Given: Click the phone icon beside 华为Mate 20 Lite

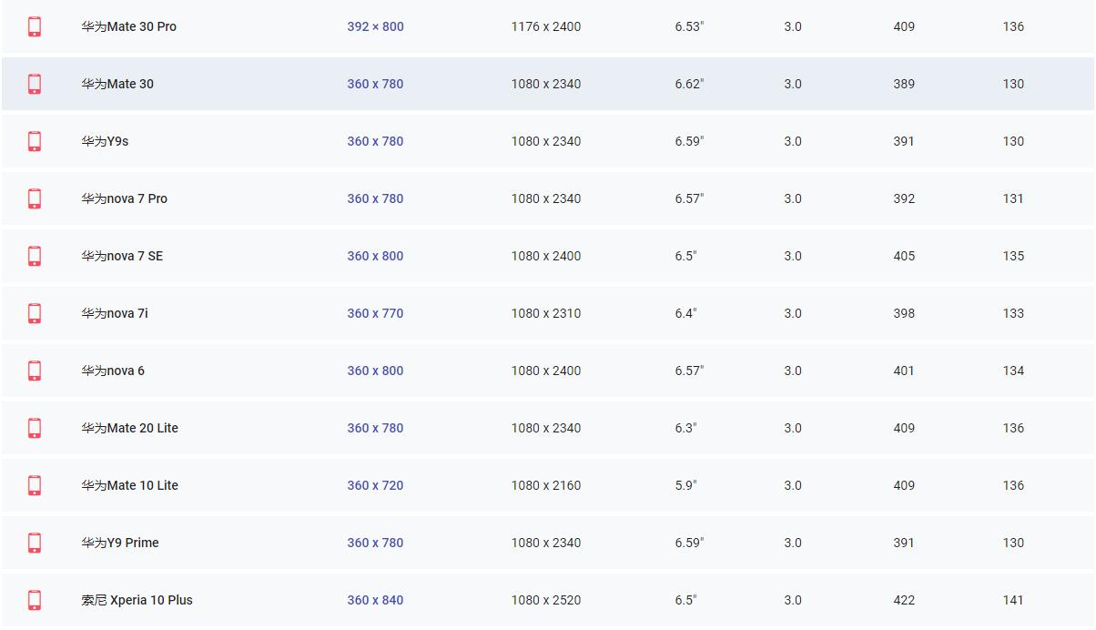Looking at the screenshot, I should 35,428.
